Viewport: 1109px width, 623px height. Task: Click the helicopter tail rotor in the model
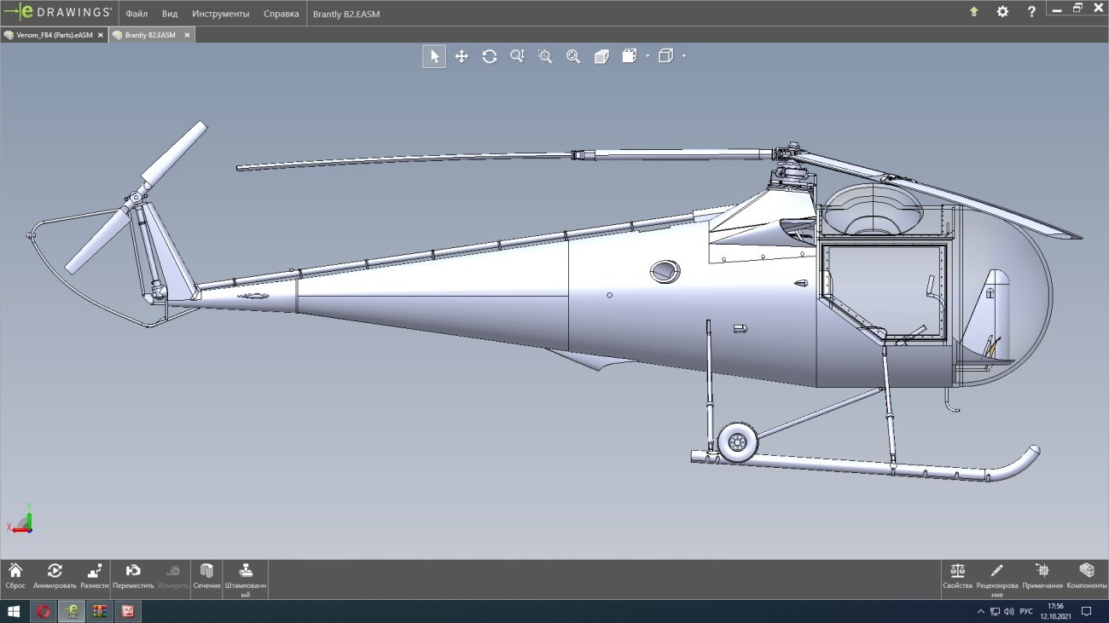(136, 198)
